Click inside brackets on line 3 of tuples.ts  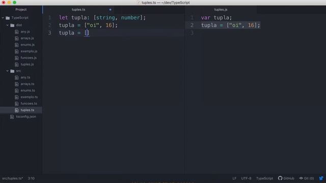(87, 33)
